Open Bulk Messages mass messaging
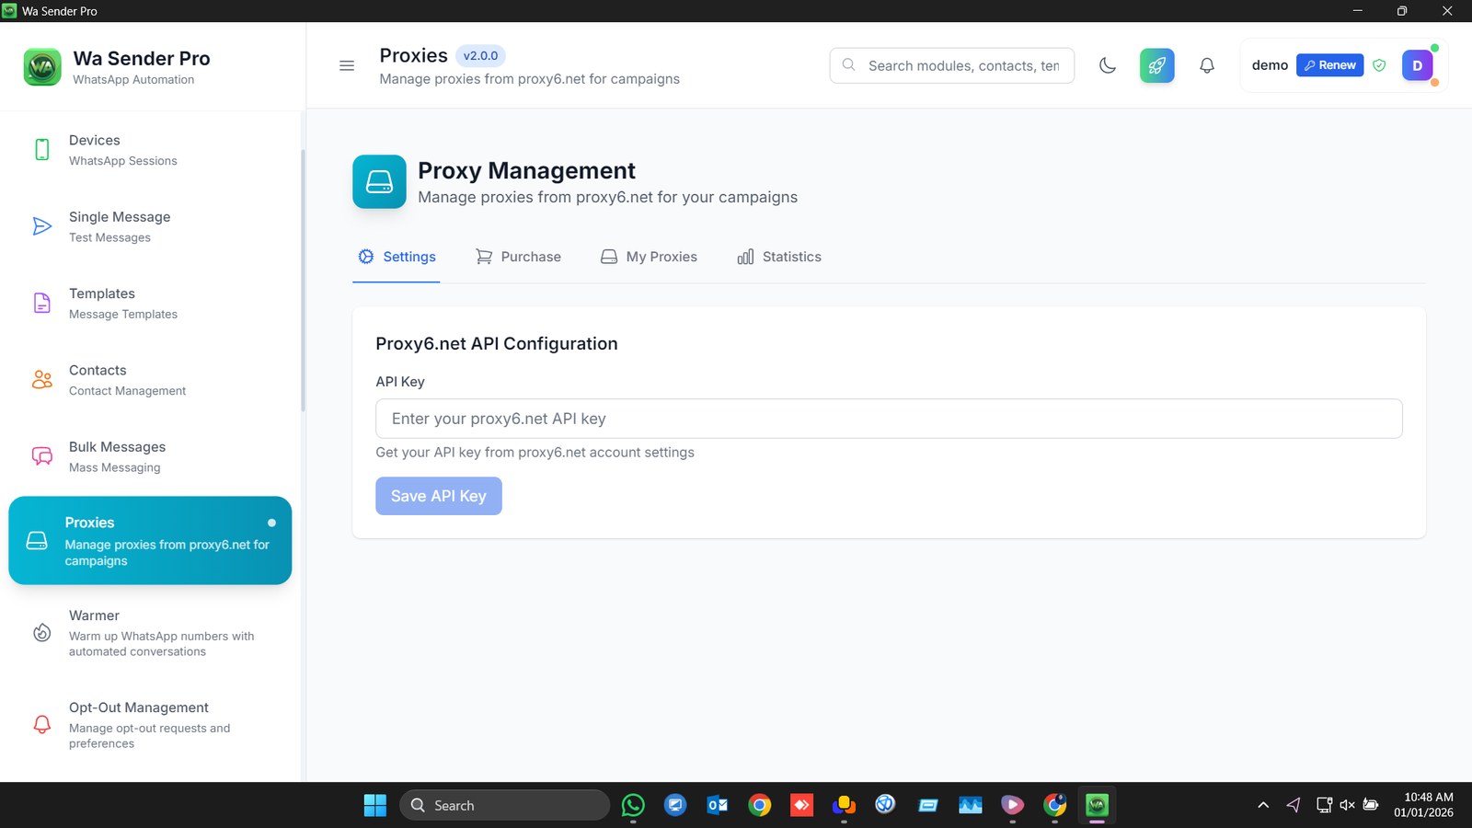The height and width of the screenshot is (828, 1472). 117,455
